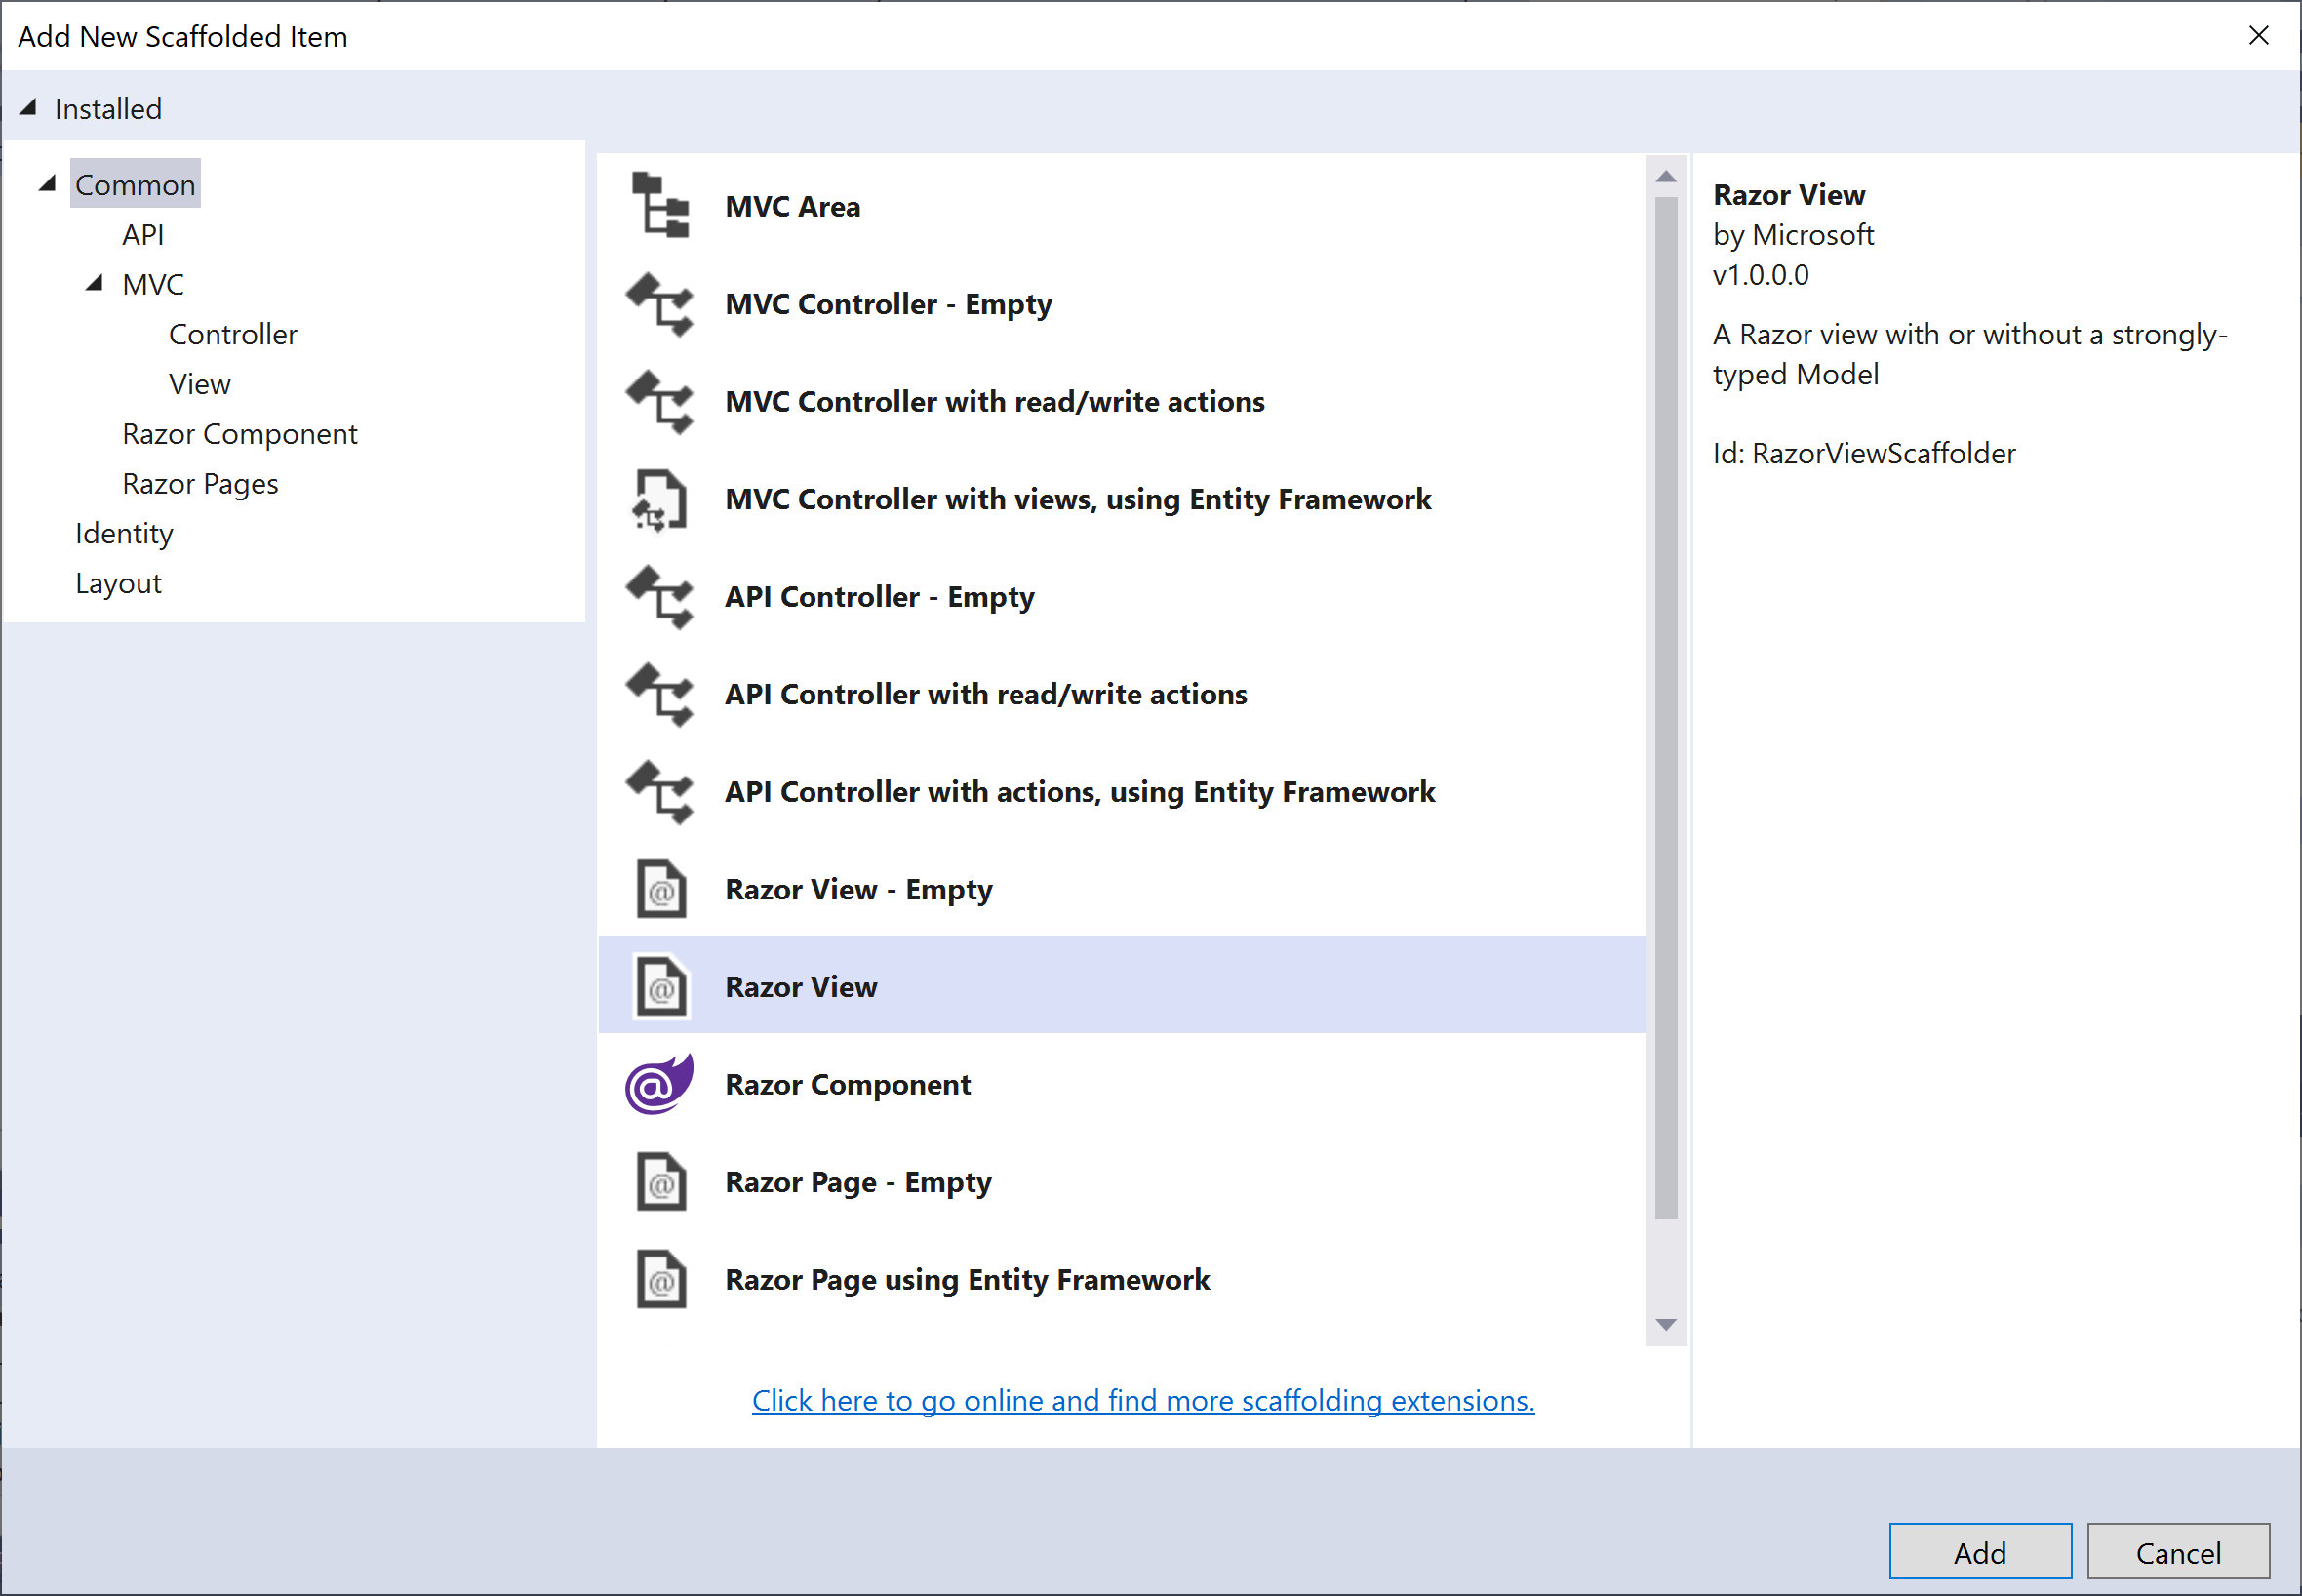Click the MVC Area hierarchy icon
The height and width of the screenshot is (1596, 2302).
[660, 206]
